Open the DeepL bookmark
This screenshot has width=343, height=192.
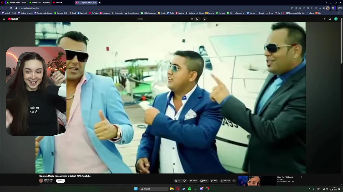(260, 13)
